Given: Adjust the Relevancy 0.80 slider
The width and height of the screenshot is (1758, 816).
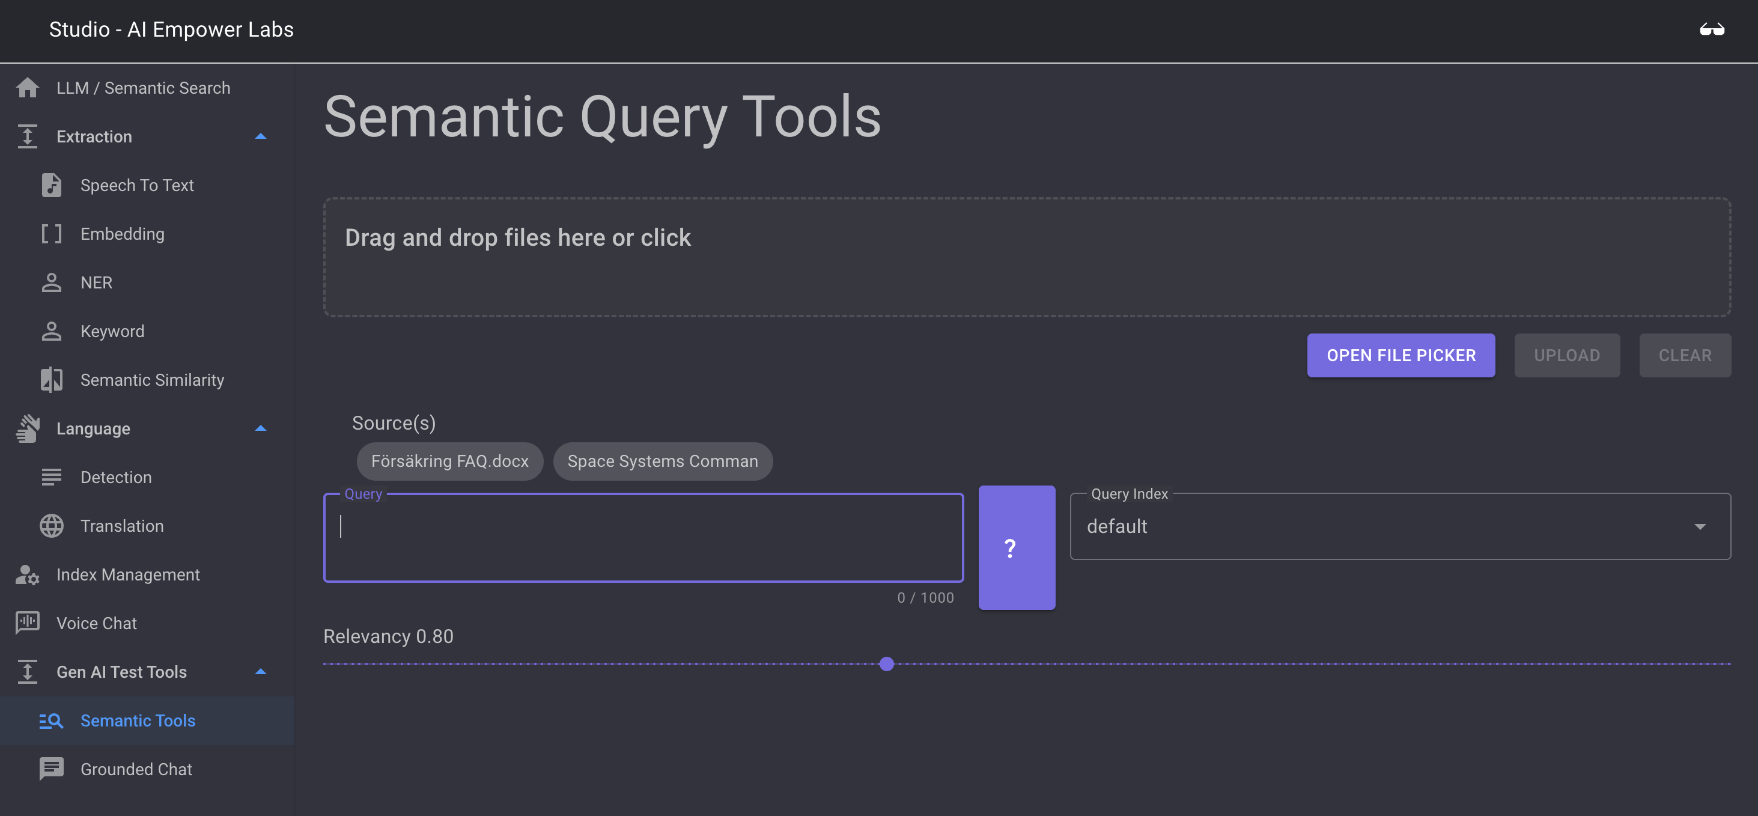Looking at the screenshot, I should pyautogui.click(x=887, y=663).
